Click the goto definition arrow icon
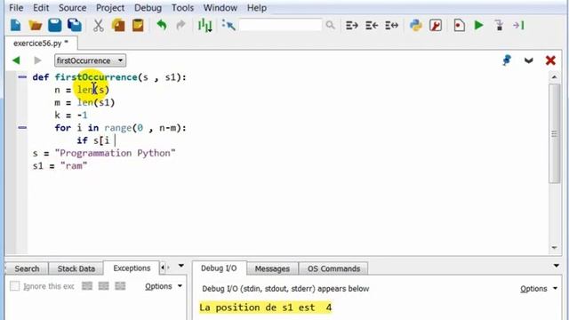Image resolution: width=569 pixels, height=320 pixels. tap(228, 25)
